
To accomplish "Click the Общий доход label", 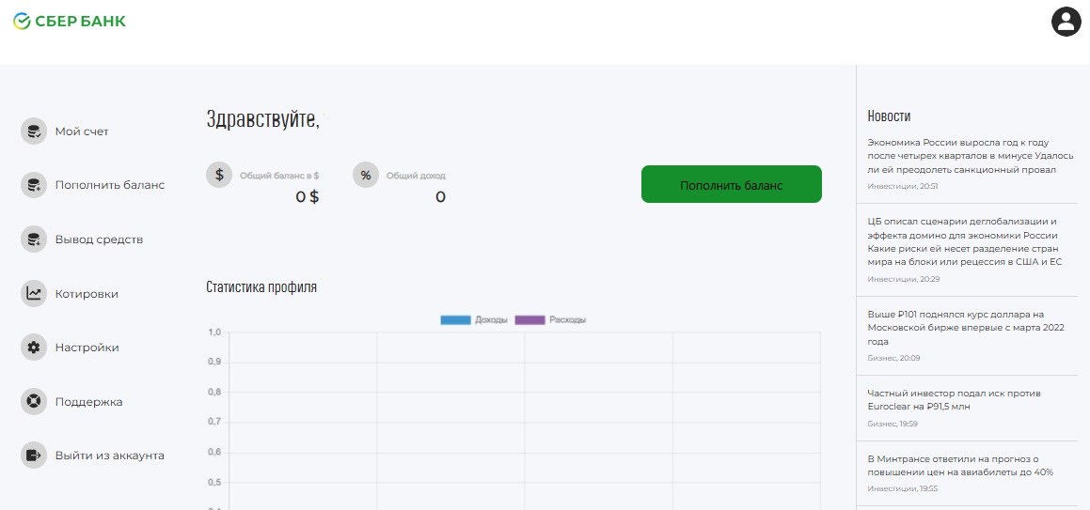I will (416, 176).
